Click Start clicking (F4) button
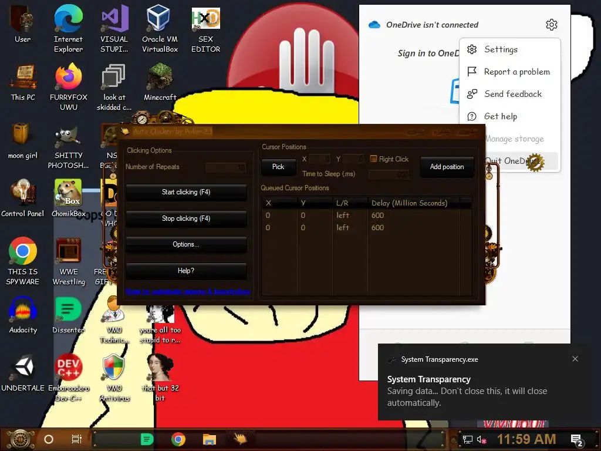Screen dimensions: 601x451 (186, 192)
